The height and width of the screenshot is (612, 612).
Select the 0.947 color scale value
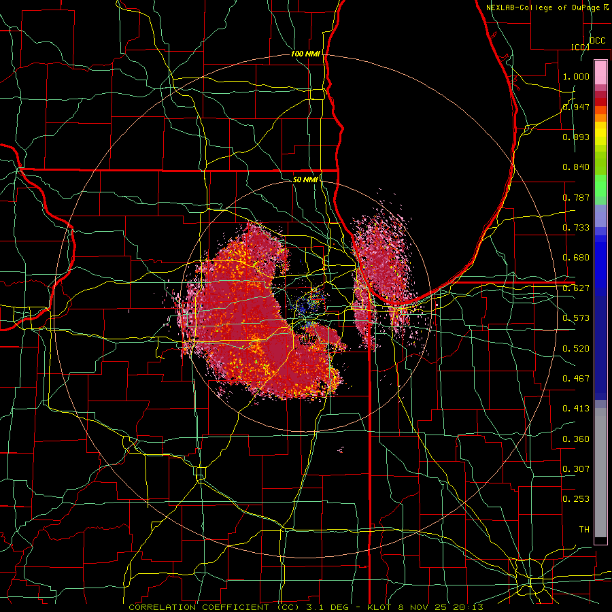pyautogui.click(x=576, y=107)
